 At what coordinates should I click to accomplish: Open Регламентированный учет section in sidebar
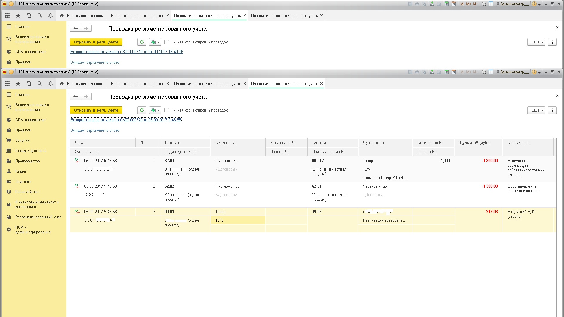38,217
